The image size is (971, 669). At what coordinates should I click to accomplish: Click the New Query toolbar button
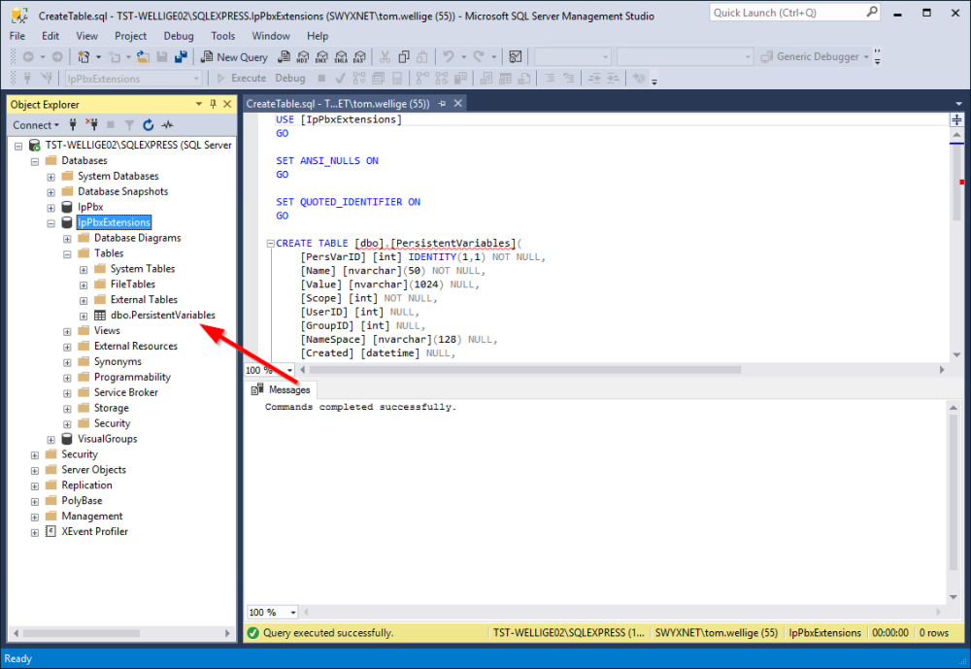coord(235,57)
